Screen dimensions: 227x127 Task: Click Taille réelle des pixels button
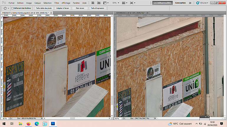tap(44, 8)
